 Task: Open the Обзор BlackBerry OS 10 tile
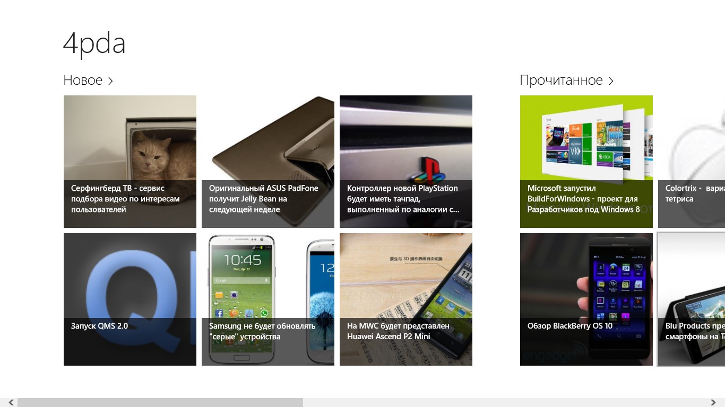pos(586,299)
